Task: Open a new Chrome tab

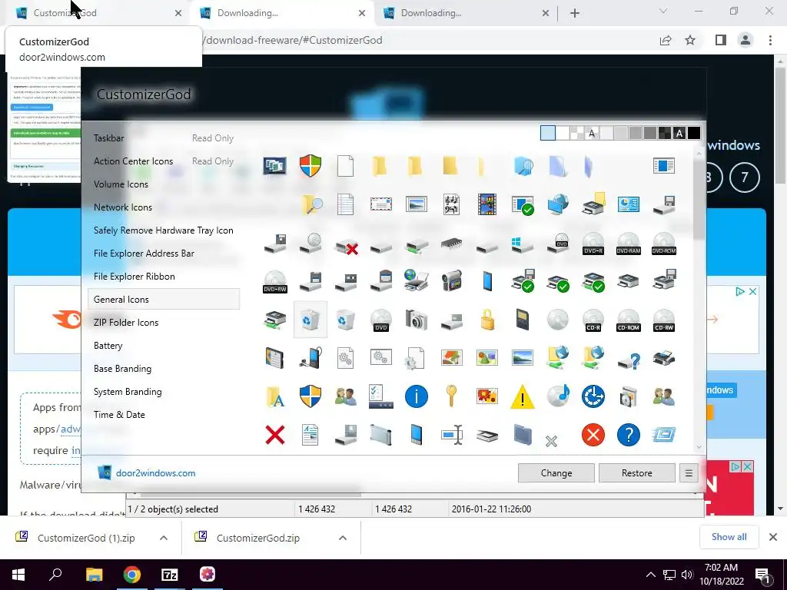Action: 575,13
